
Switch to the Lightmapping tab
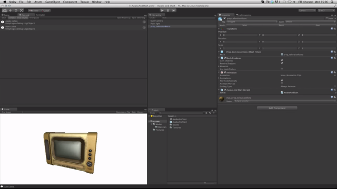tap(244, 15)
